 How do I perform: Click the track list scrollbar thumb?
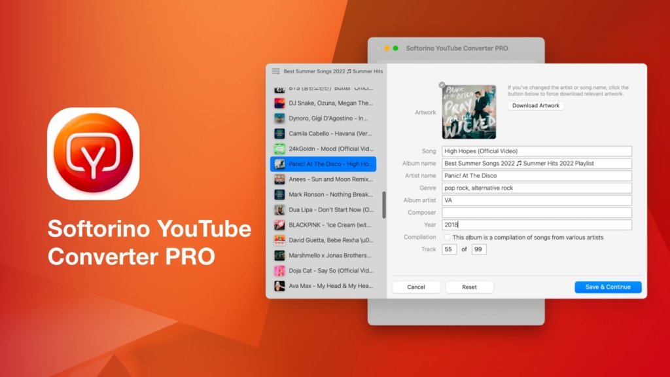point(383,205)
